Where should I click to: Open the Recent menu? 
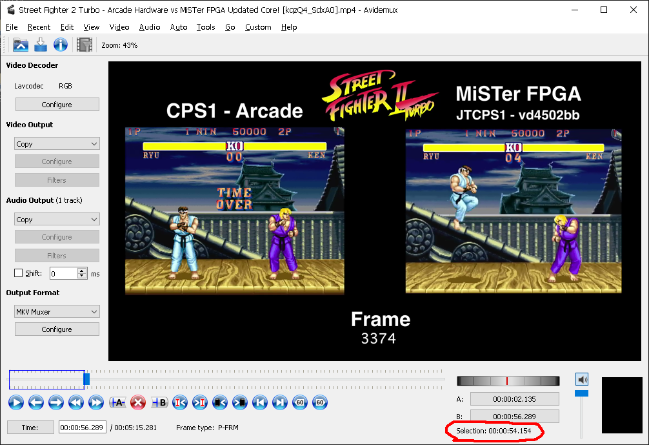tap(39, 27)
